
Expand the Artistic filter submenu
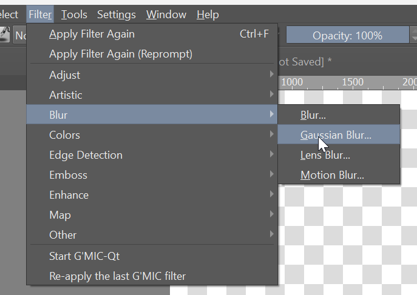(x=66, y=95)
